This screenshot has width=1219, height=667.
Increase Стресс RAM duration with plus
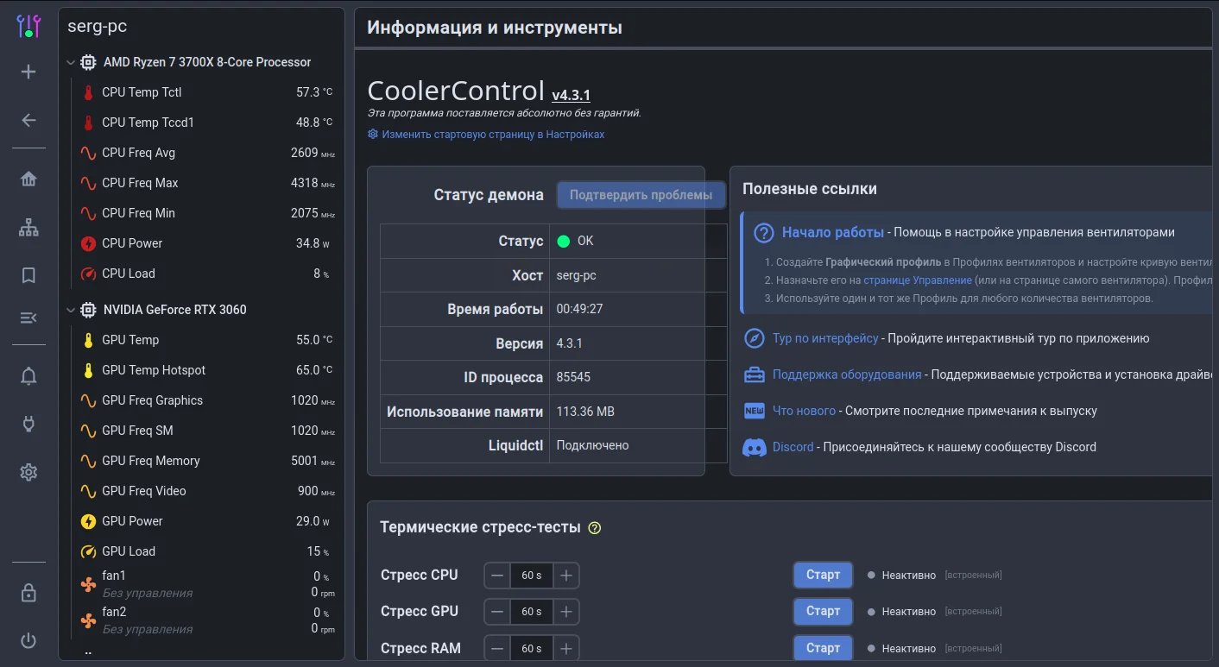pos(566,648)
